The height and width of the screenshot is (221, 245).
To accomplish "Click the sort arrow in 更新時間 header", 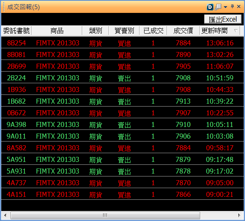I will click(235, 30).
